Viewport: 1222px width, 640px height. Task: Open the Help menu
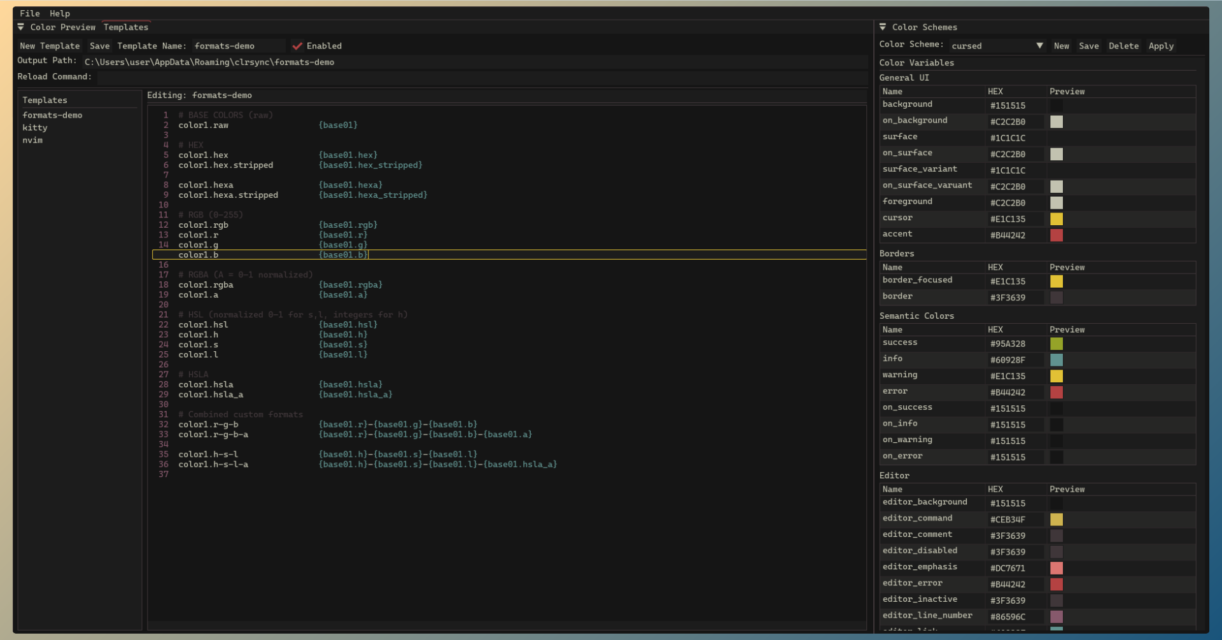click(60, 13)
